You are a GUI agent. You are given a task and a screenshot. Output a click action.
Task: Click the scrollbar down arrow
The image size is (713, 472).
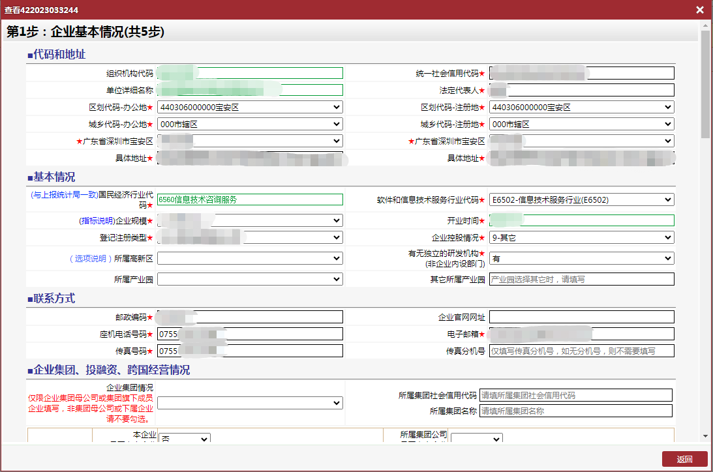click(x=706, y=436)
